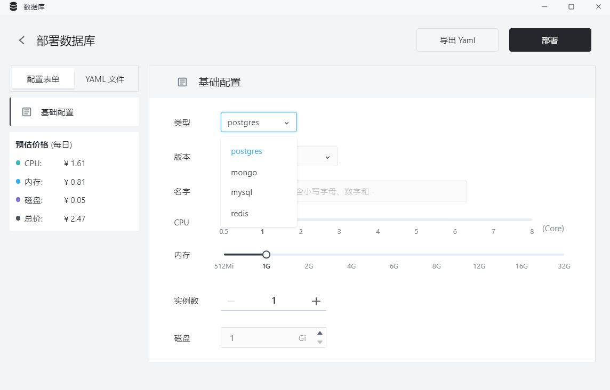
Task: Click the back arrow beside 部署数据库
Action: click(22, 40)
